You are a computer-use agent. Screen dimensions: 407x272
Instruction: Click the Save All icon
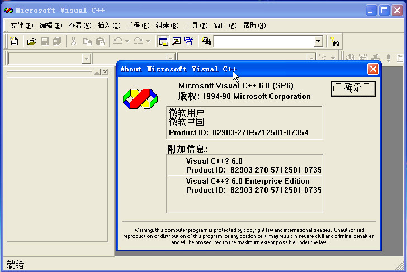[57, 41]
